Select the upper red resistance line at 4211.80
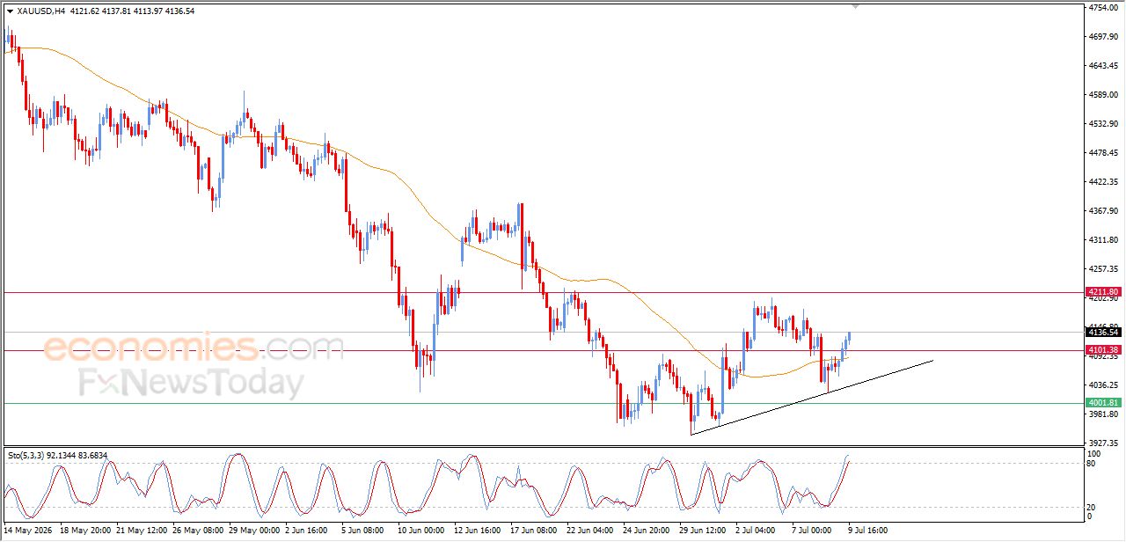The height and width of the screenshot is (542, 1126). (x=543, y=292)
